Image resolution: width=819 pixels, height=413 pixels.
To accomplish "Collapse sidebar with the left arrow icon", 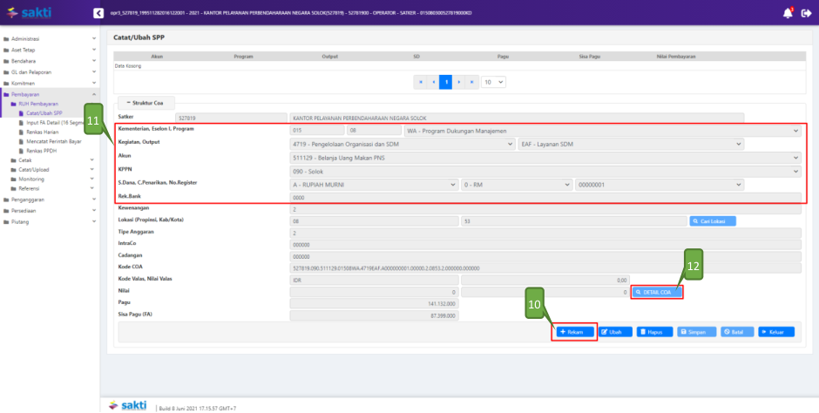I will pos(98,13).
